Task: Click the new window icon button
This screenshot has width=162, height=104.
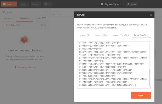Action: click(47, 4)
